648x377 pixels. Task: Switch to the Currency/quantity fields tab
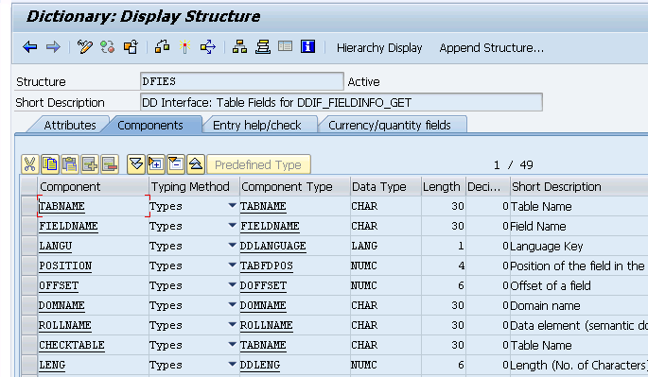(x=390, y=125)
